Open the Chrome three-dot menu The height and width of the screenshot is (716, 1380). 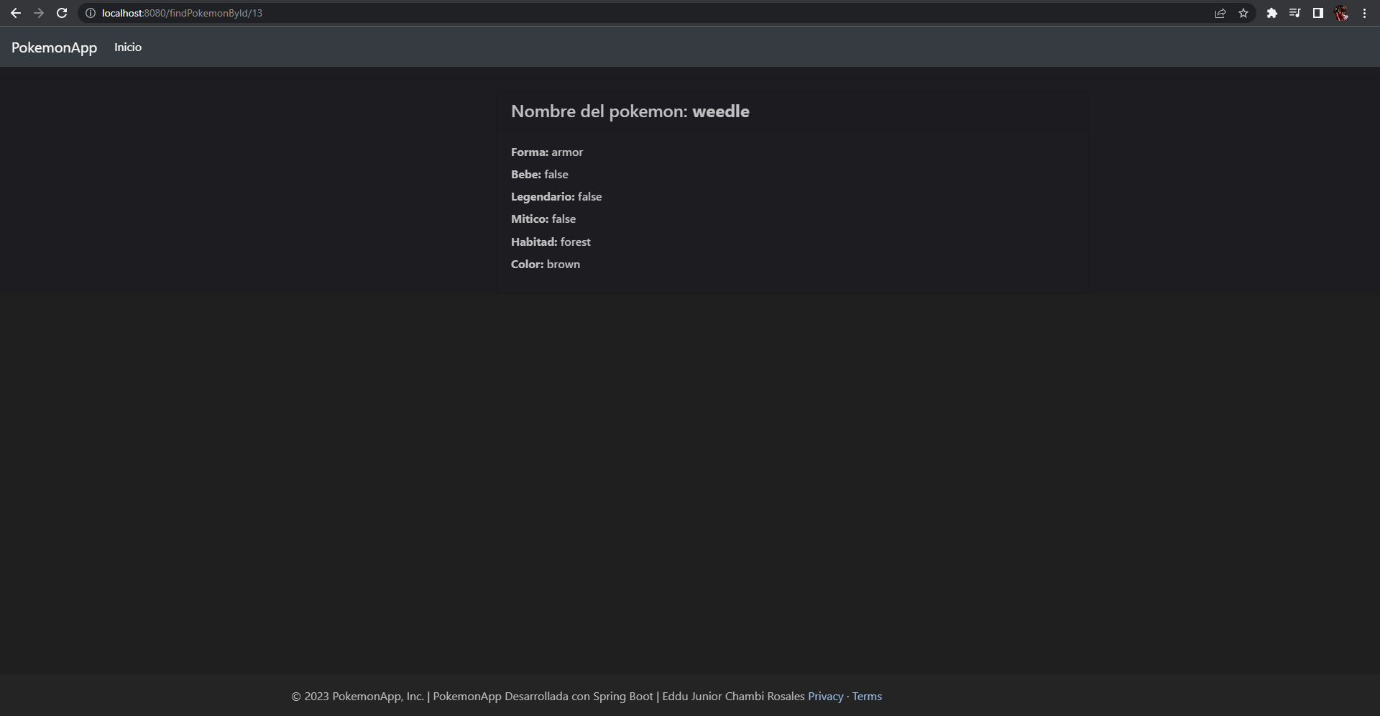coord(1364,13)
